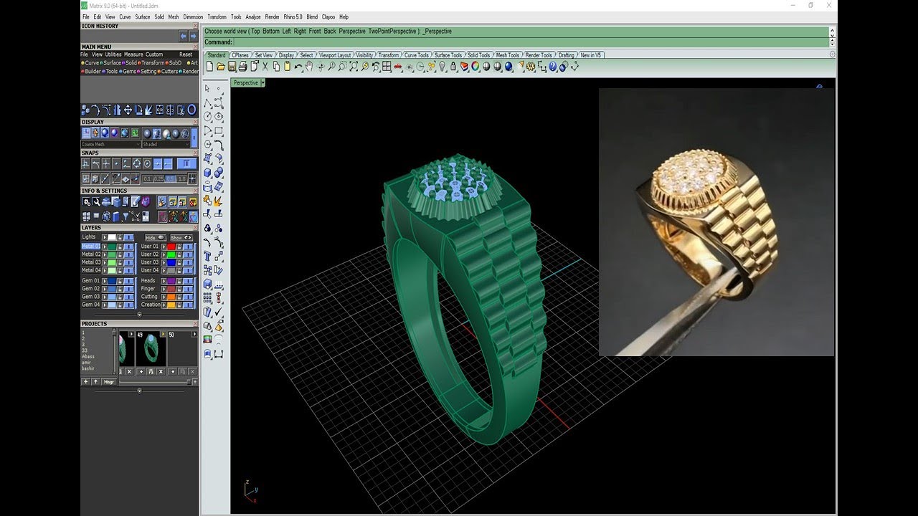Select the Pan hand tool

click(309, 66)
